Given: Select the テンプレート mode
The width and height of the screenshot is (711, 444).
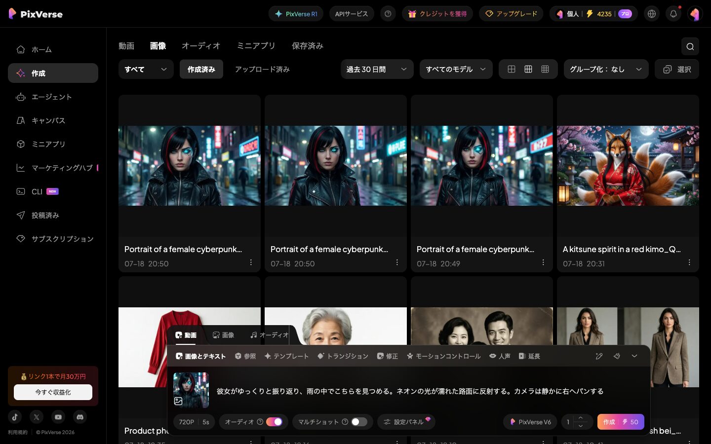Looking at the screenshot, I should (x=286, y=356).
